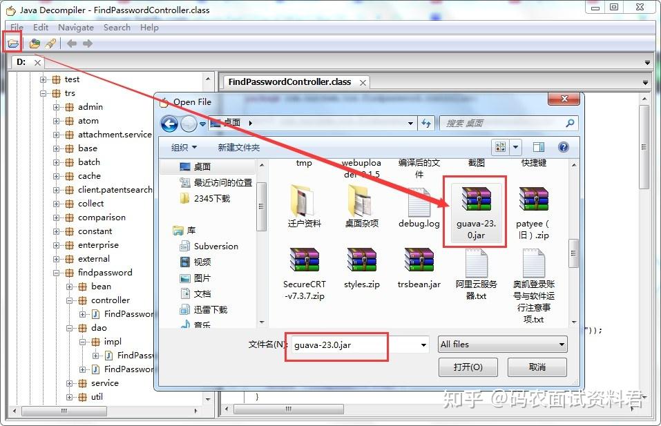This screenshot has height=426, width=661.
Task: Select the guava-23.0.jar file icon
Action: (476, 199)
